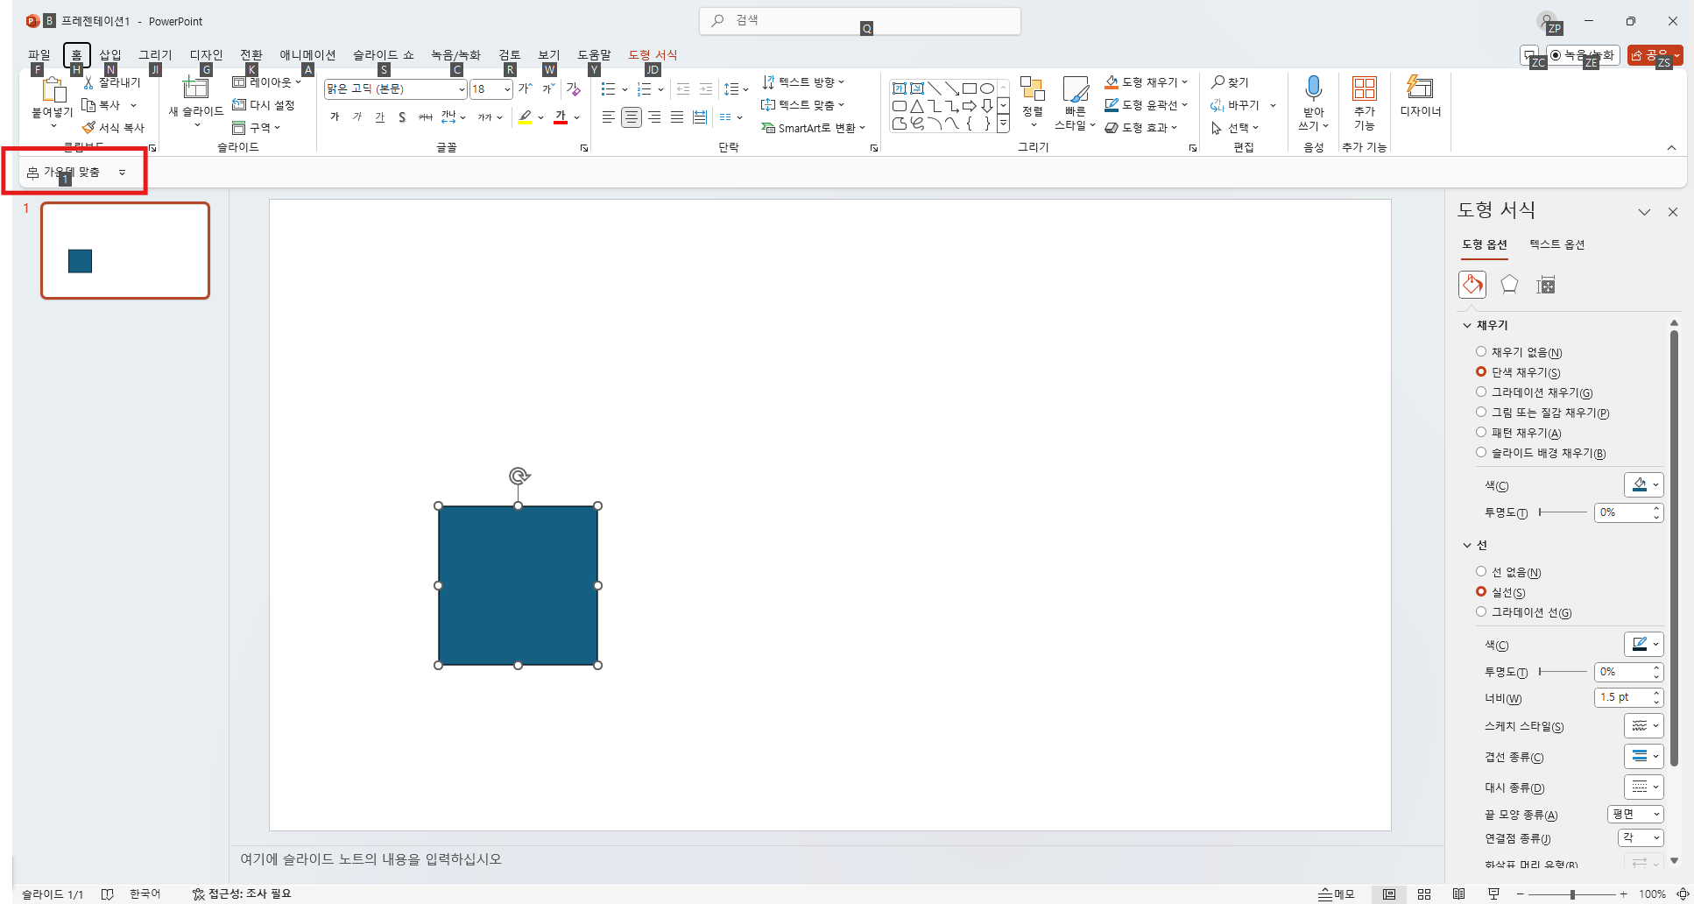Click the Paste (붙여넣기) icon
1694x904 pixels.
tap(53, 89)
